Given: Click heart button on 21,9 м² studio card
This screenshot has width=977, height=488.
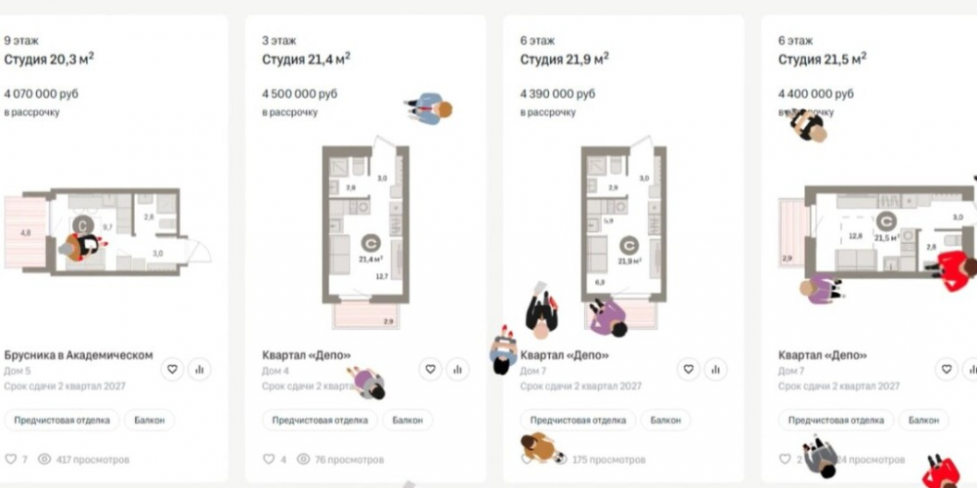Looking at the screenshot, I should click(689, 369).
